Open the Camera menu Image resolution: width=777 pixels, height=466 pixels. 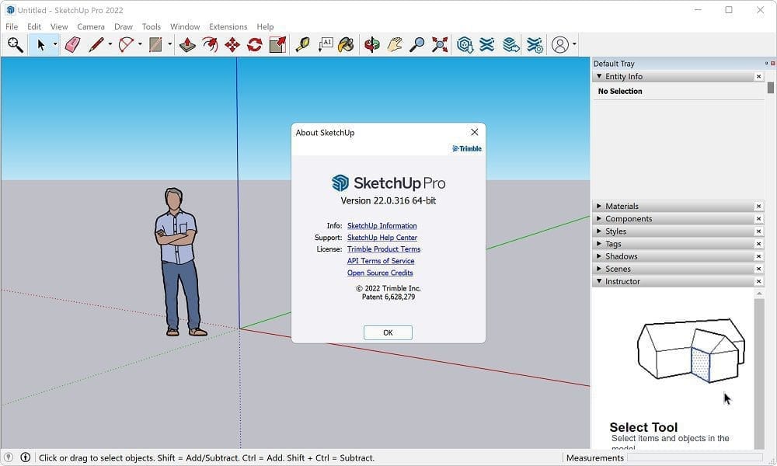(91, 26)
